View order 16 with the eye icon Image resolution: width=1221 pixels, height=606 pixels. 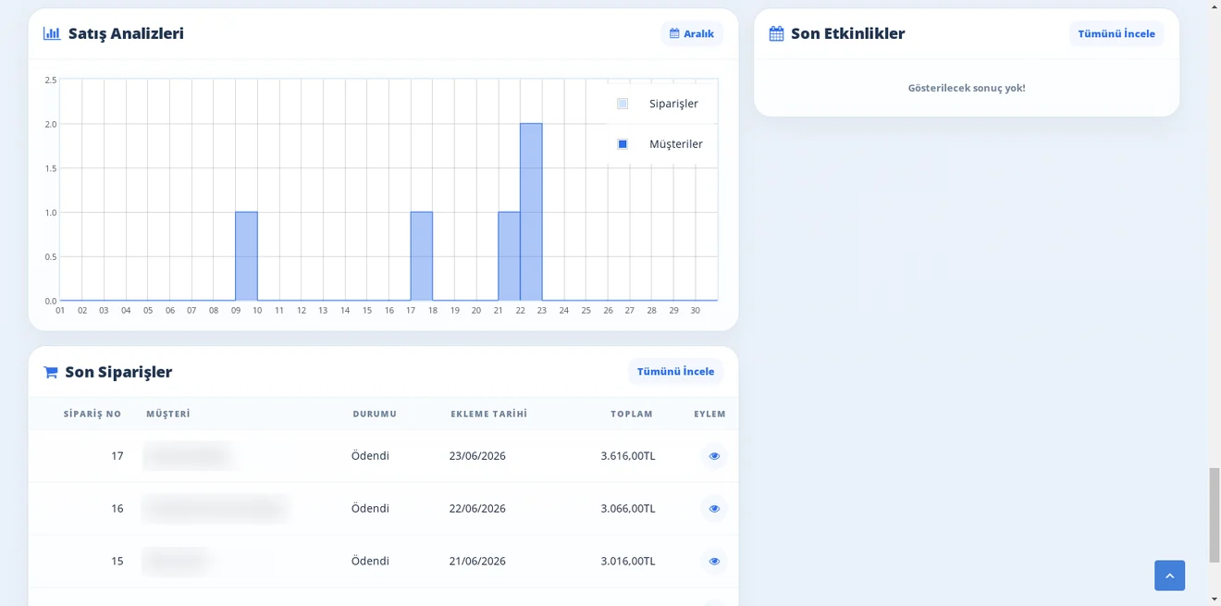(714, 509)
